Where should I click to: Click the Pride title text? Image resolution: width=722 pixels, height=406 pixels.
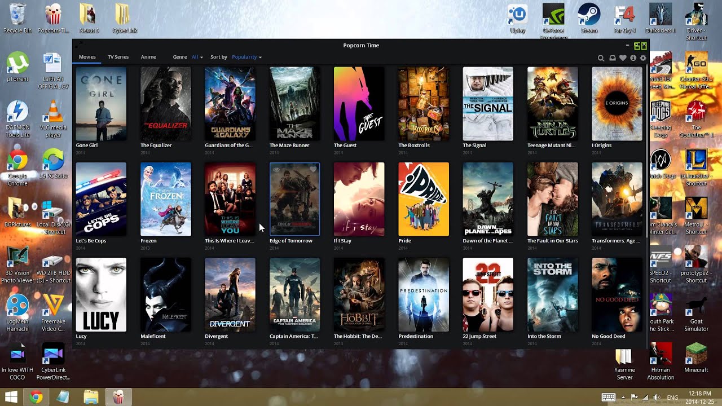click(404, 241)
